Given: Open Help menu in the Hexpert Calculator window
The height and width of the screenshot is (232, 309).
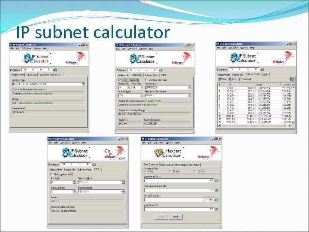Looking at the screenshot, I should coord(177,143).
